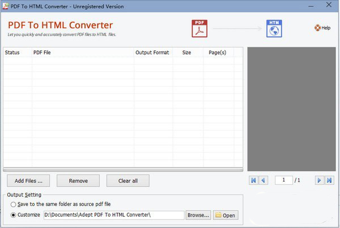This screenshot has width=340, height=228.
Task: Click the Add Files button
Action: (x=28, y=180)
